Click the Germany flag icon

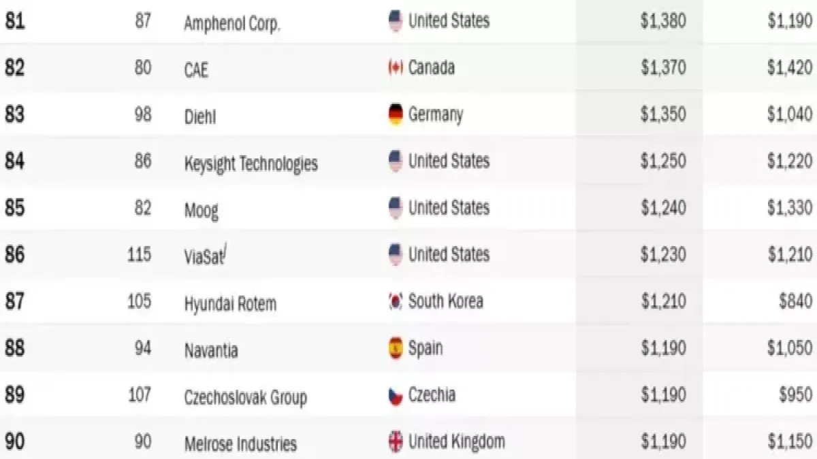coord(396,114)
